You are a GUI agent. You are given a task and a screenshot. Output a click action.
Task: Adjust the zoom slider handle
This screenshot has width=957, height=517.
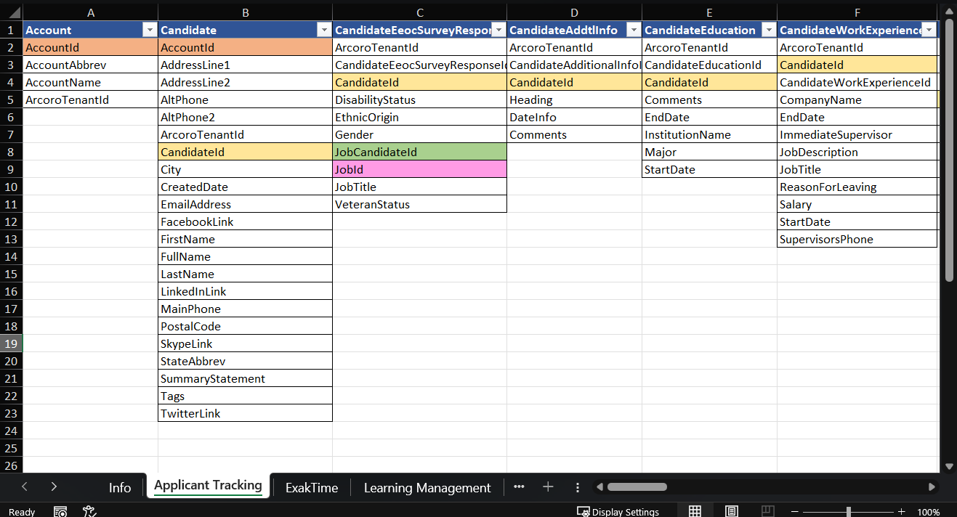(x=849, y=511)
